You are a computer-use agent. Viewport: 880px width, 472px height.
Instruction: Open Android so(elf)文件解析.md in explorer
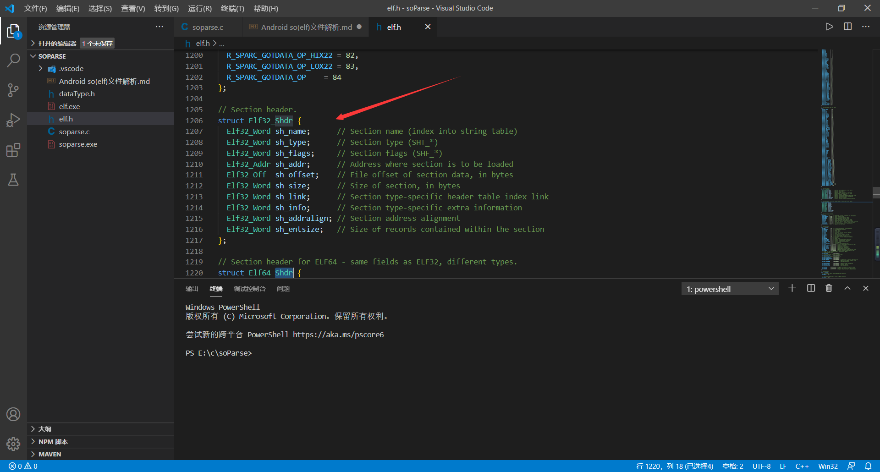(101, 81)
